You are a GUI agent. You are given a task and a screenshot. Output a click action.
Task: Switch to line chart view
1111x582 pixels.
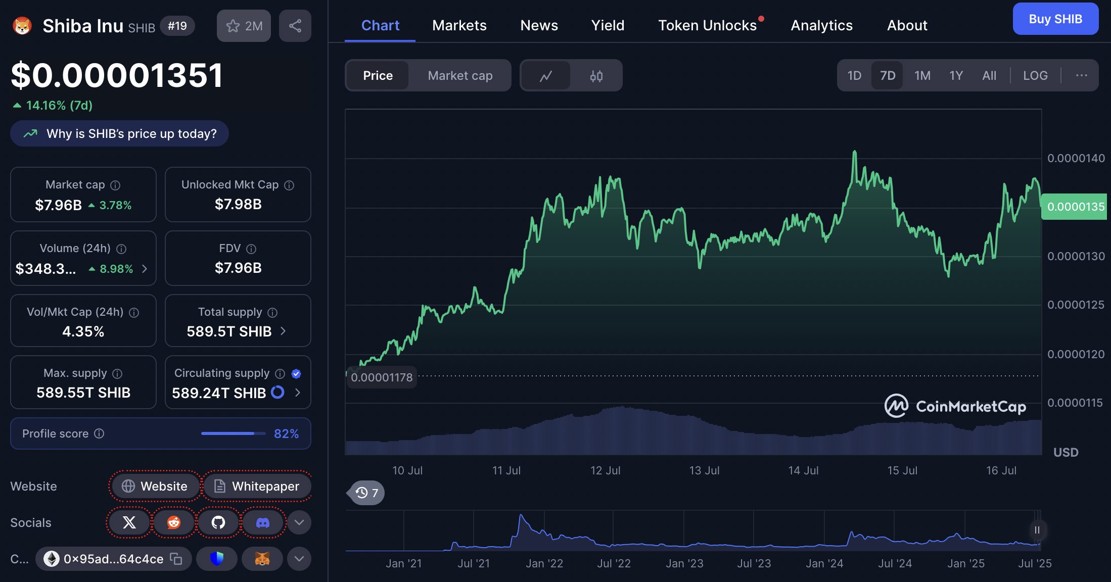(x=545, y=76)
